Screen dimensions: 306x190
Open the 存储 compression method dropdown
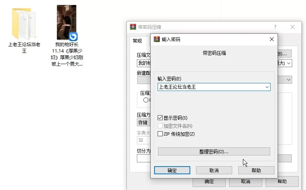coord(143,123)
